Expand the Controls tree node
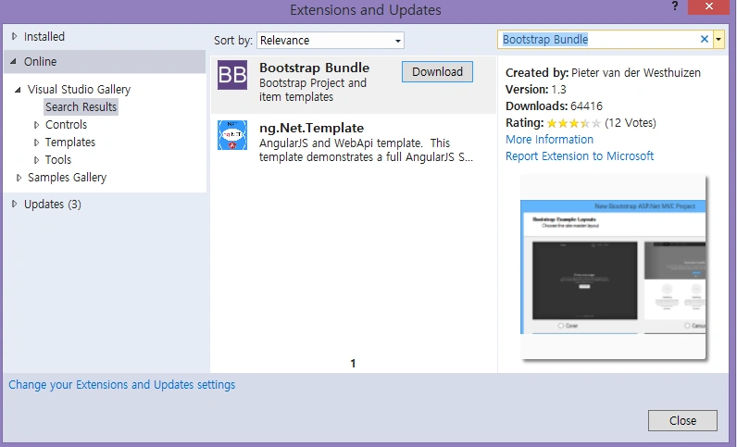Screen dimensions: 737x447 [x=36, y=125]
